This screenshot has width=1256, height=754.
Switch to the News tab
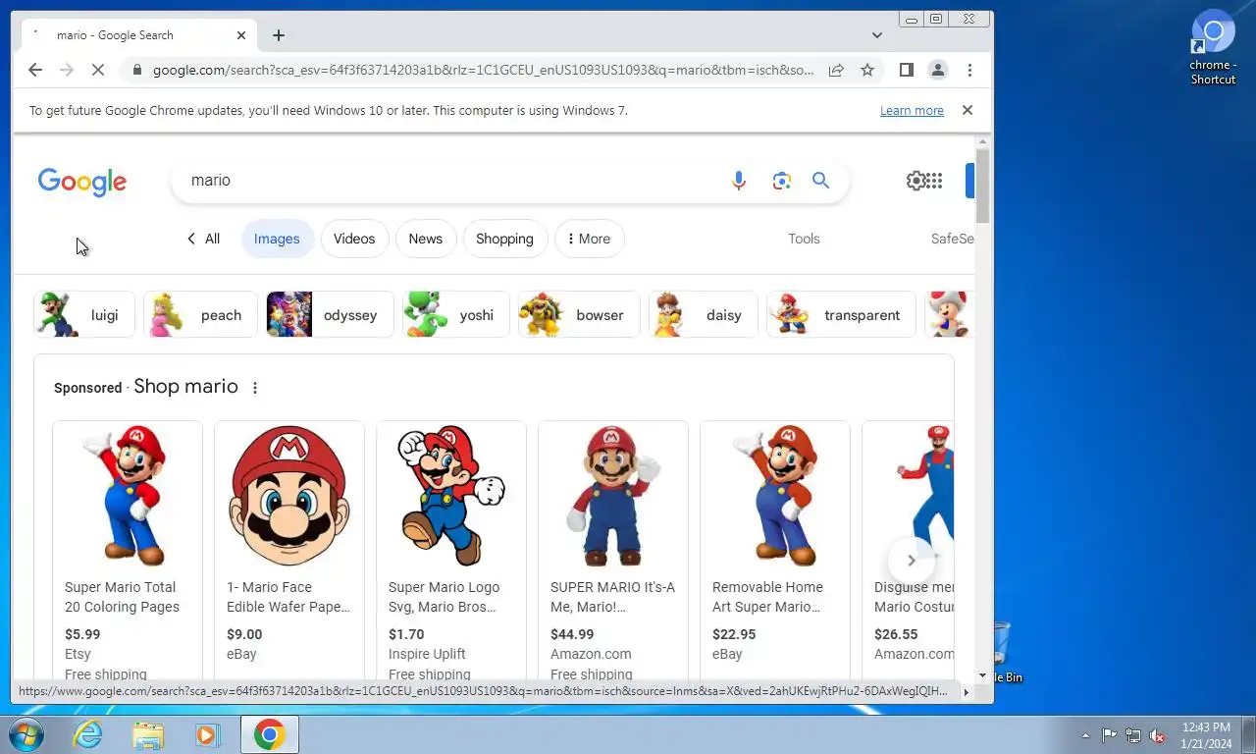(426, 239)
